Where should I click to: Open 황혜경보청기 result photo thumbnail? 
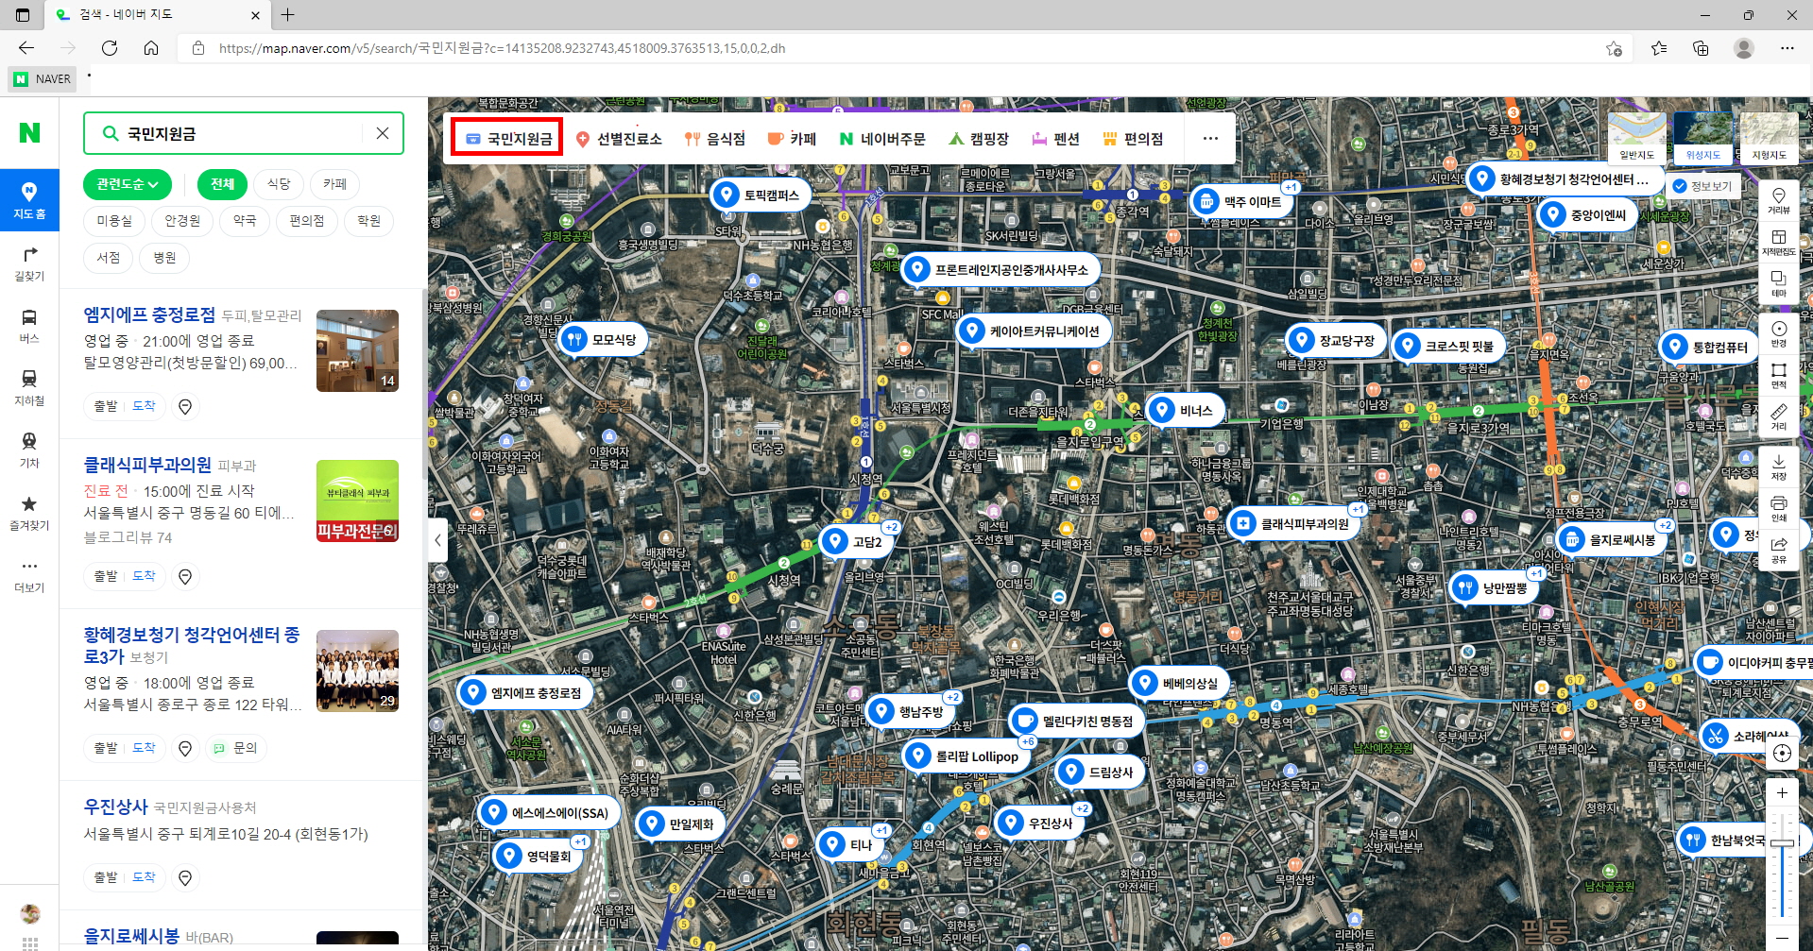point(357,671)
